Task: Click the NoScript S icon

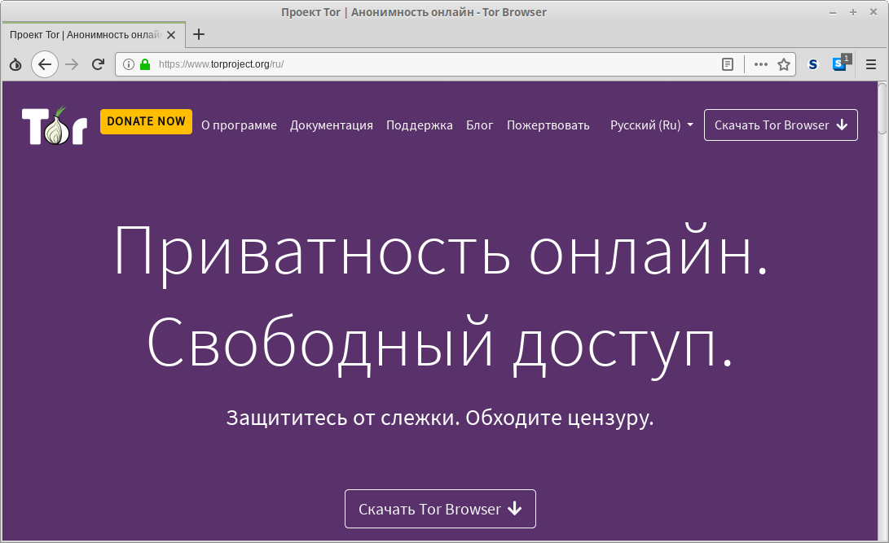Action: (x=812, y=64)
